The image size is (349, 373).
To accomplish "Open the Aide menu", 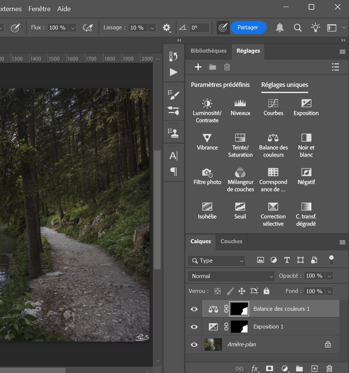I will pos(64,9).
